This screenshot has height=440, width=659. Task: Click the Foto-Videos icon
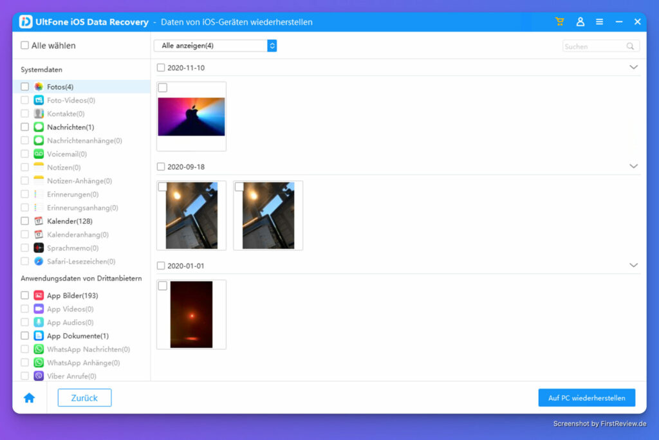(39, 100)
